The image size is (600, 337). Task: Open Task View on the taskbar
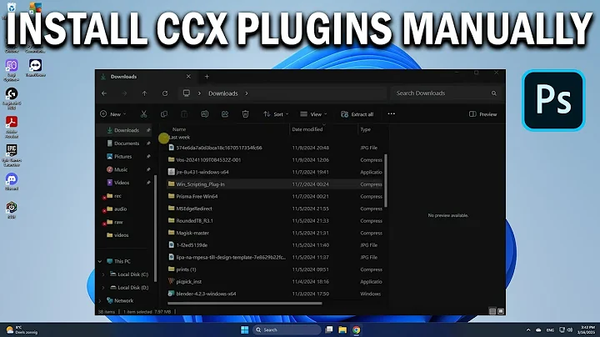(x=328, y=329)
